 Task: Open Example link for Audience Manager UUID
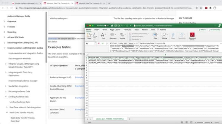pyautogui.click(x=80, y=77)
